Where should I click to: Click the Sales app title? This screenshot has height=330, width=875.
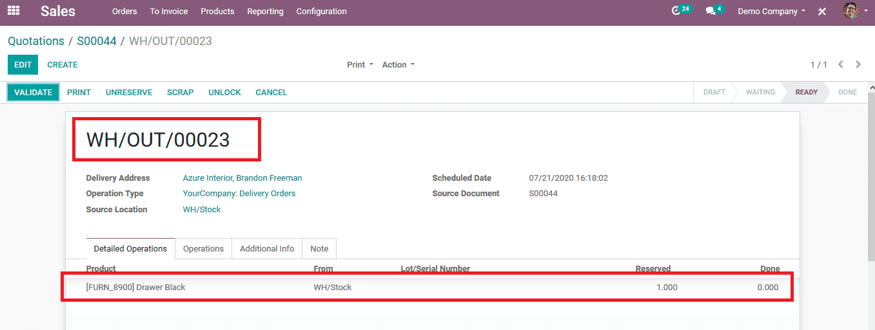pyautogui.click(x=58, y=11)
